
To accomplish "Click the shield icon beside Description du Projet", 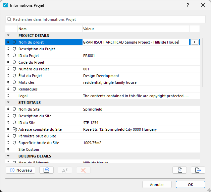I will (14, 49).
